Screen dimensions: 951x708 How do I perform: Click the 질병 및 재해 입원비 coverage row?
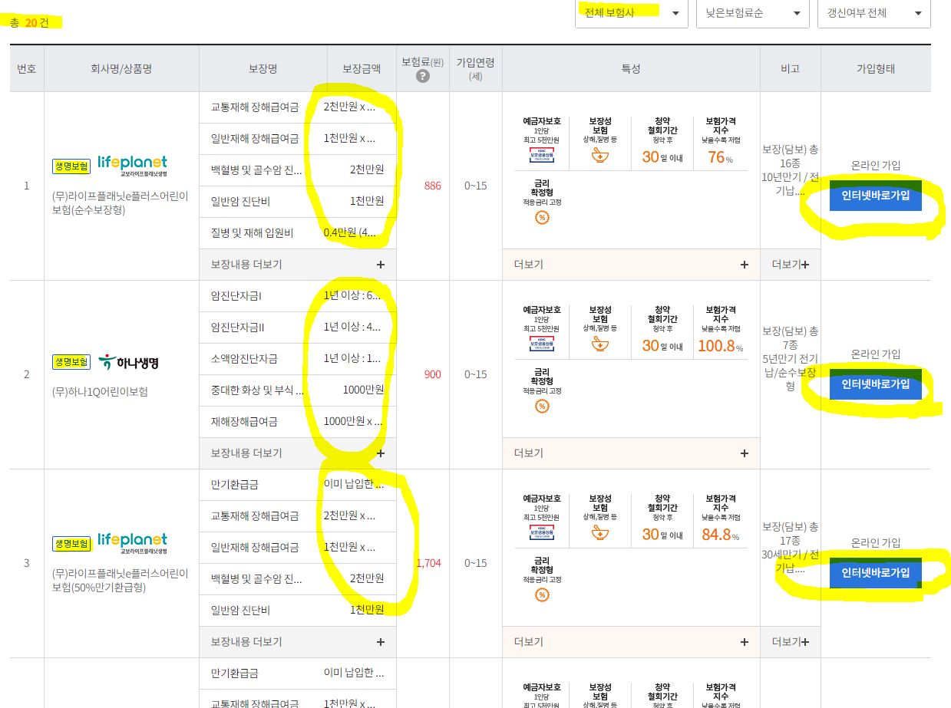click(x=298, y=232)
